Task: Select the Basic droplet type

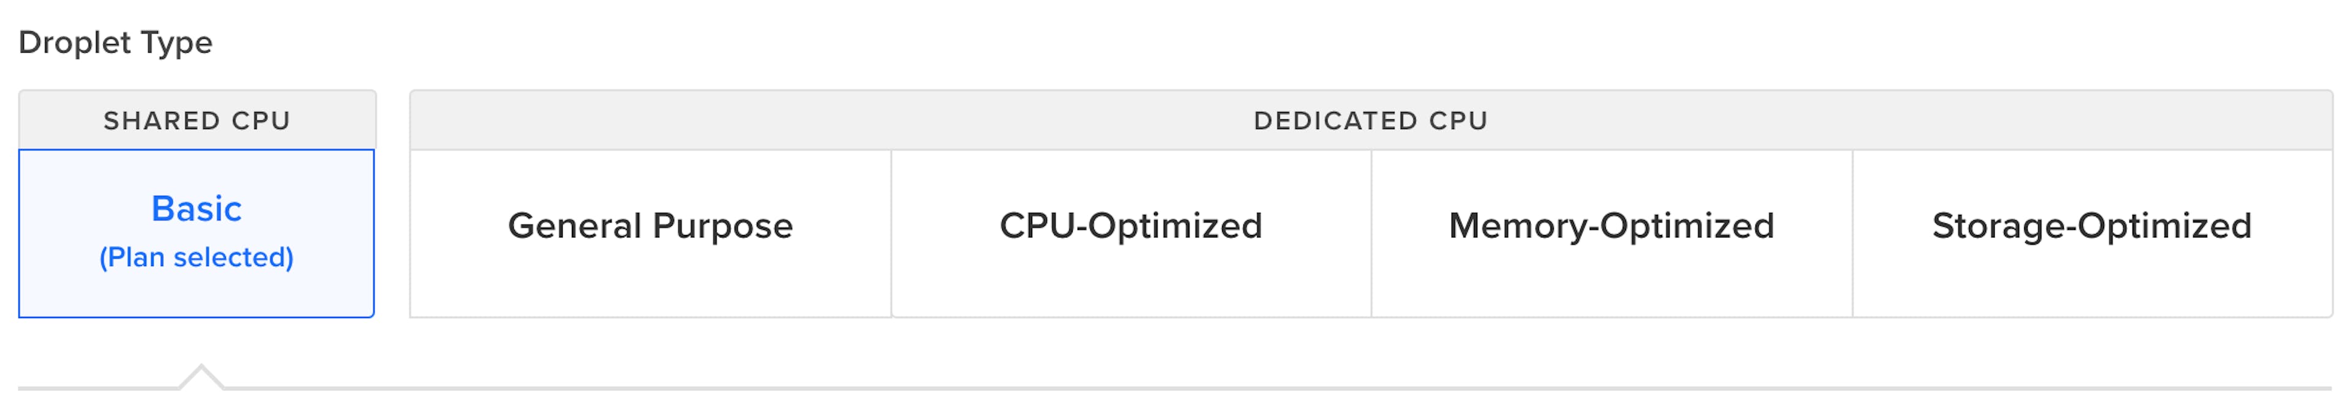Action: [196, 233]
